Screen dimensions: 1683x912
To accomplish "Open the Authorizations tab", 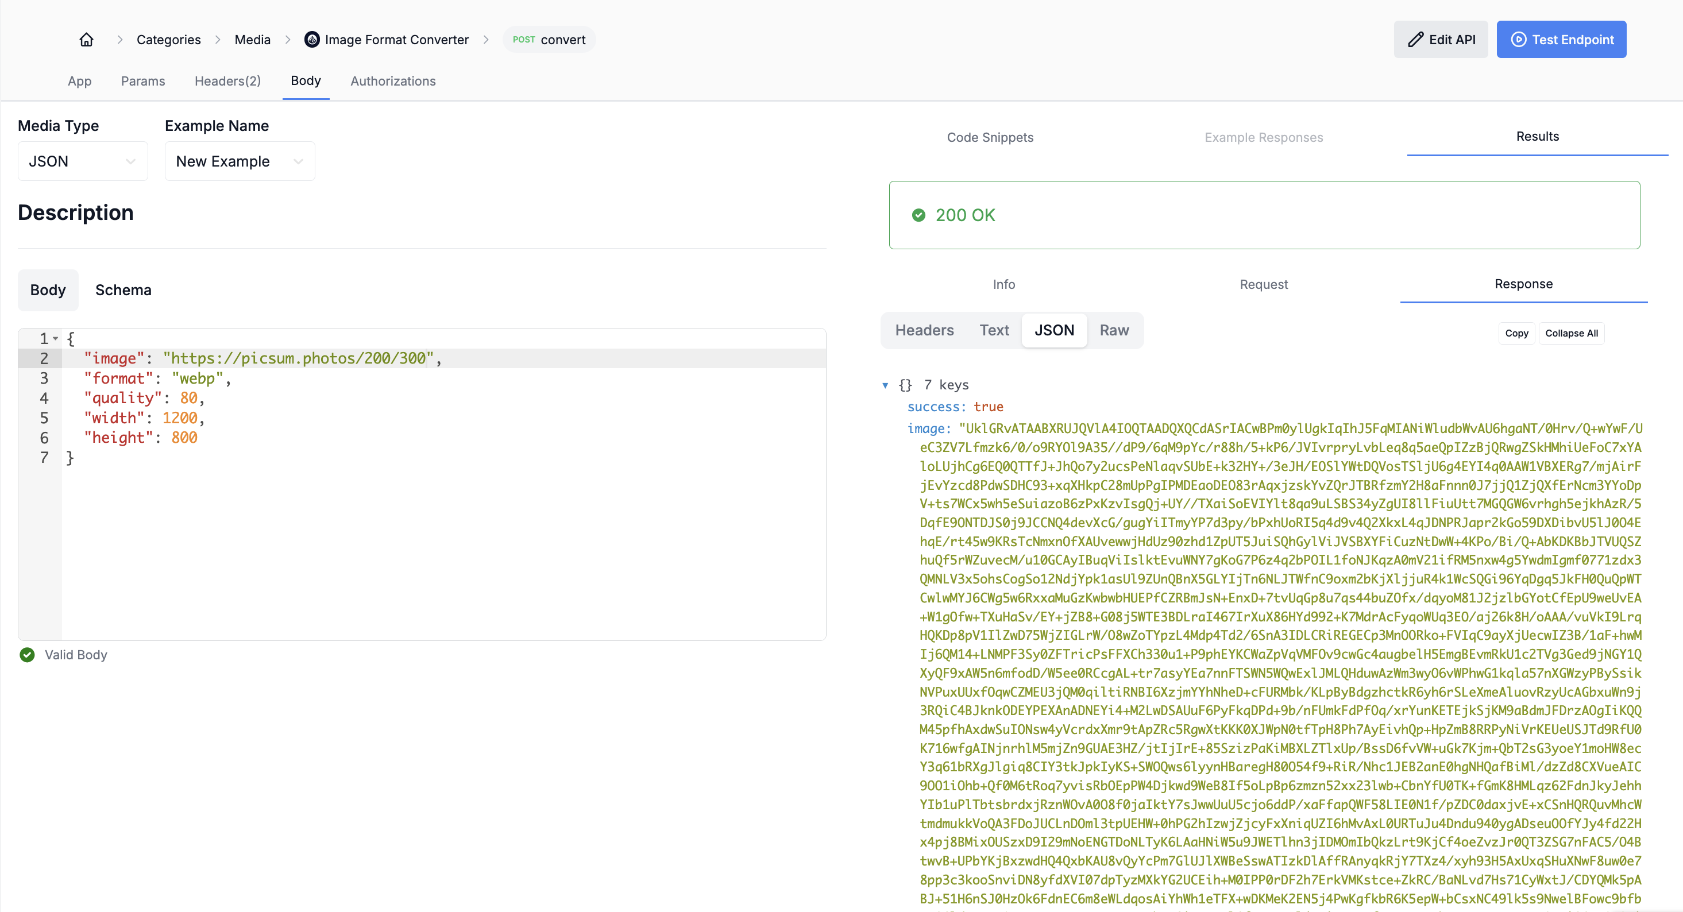I will 393,81.
